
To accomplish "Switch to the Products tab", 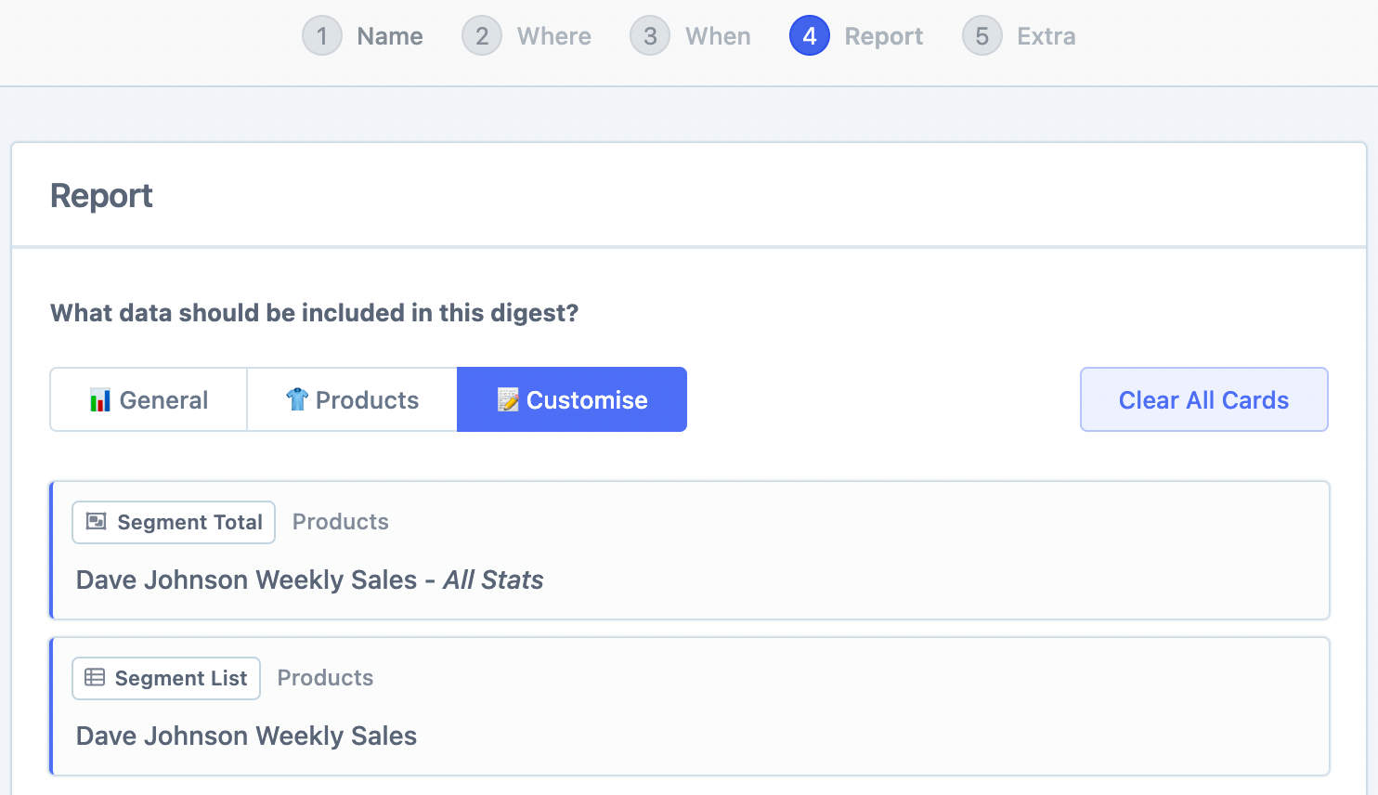I will (x=352, y=400).
